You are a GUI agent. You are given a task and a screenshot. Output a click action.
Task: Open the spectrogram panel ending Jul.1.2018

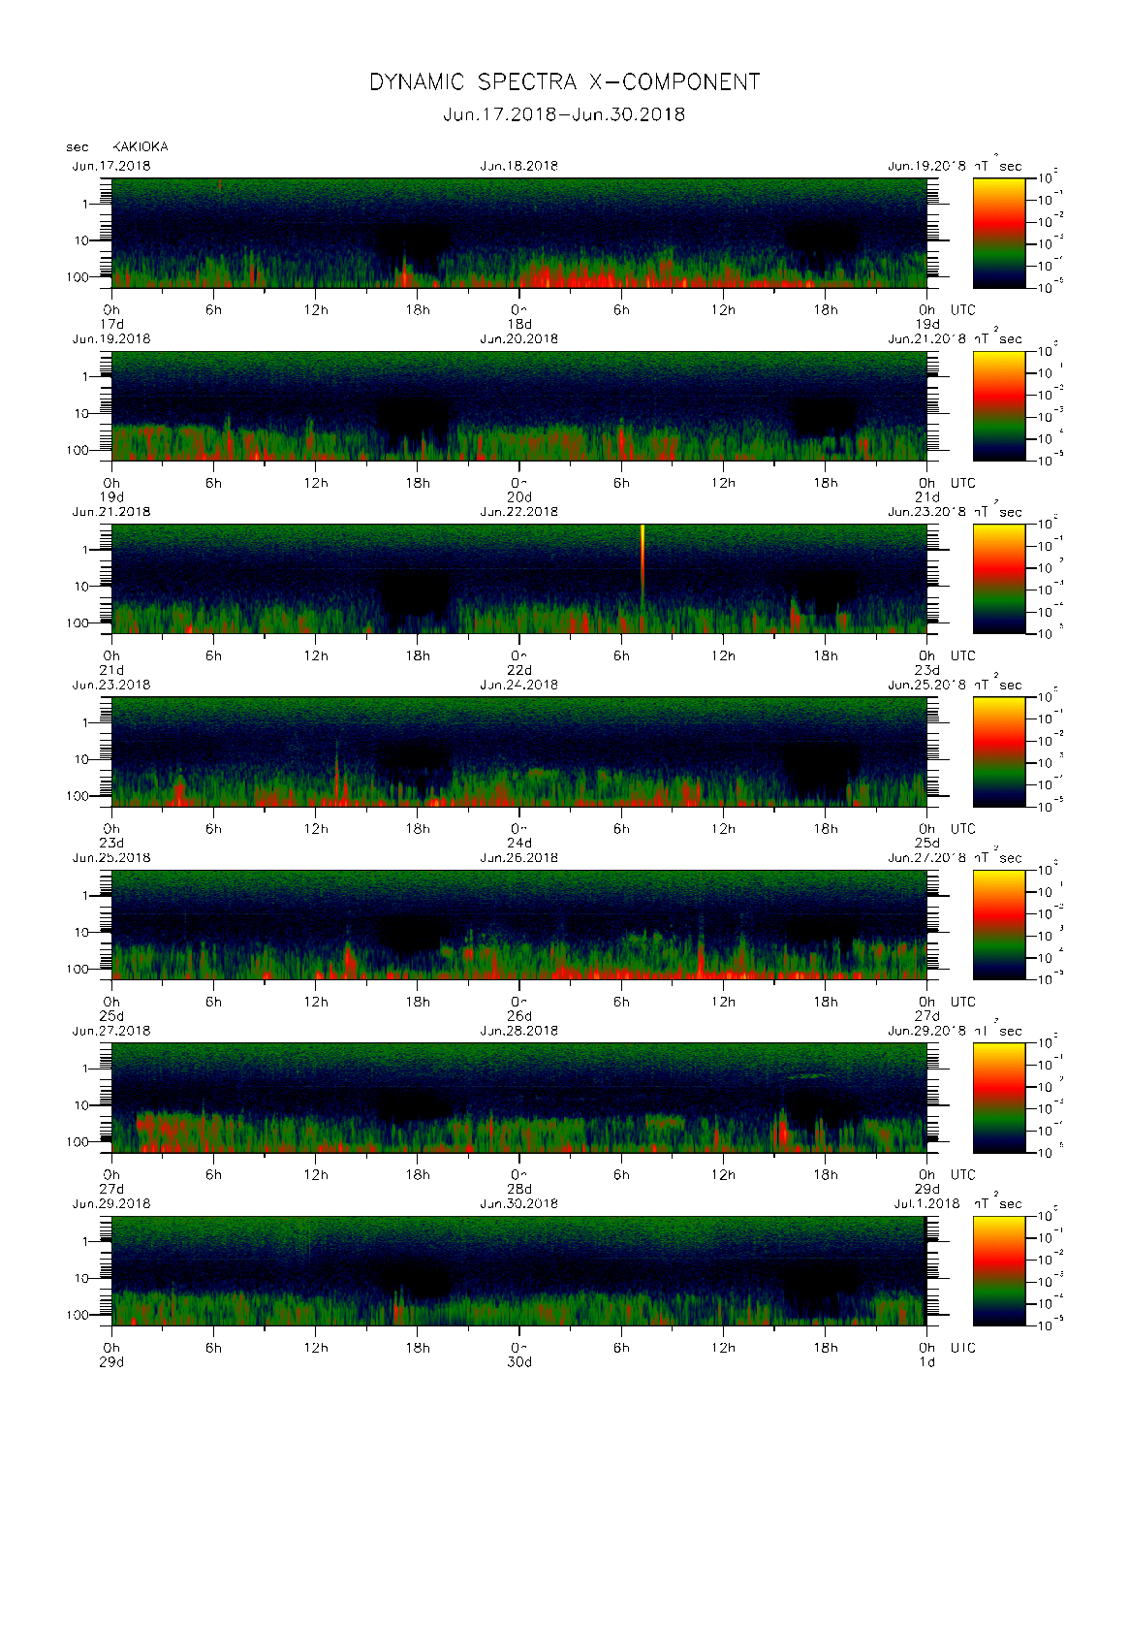[x=519, y=1270]
